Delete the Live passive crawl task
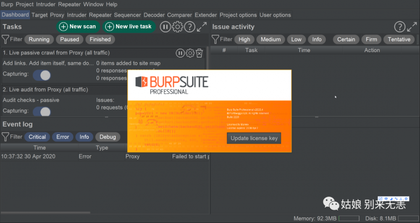 [199, 53]
